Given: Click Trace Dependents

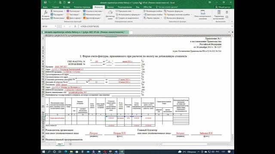Looking at the screenshot, I should [x=153, y=15].
